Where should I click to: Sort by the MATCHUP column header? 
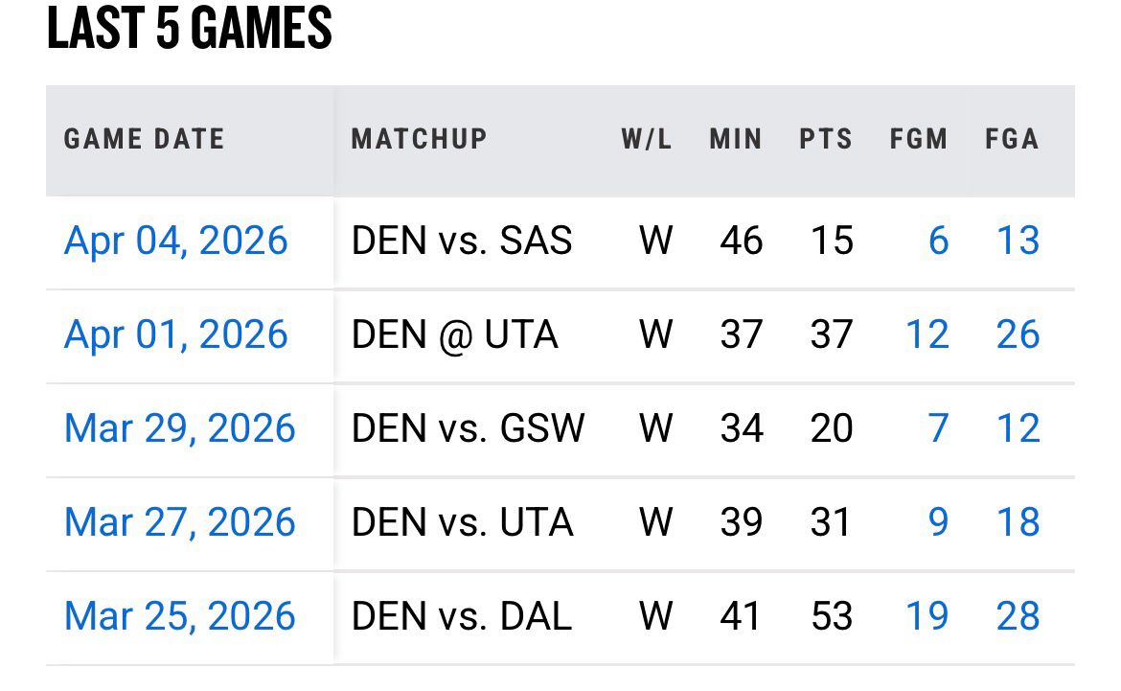pyautogui.click(x=419, y=139)
